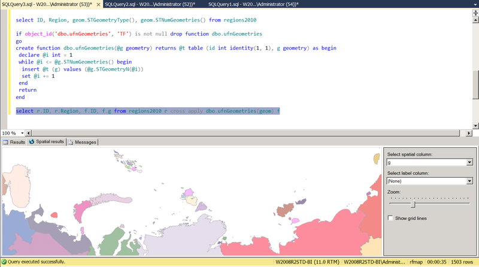Click the green region on the map
The height and width of the screenshot is (267, 479).
[111, 241]
